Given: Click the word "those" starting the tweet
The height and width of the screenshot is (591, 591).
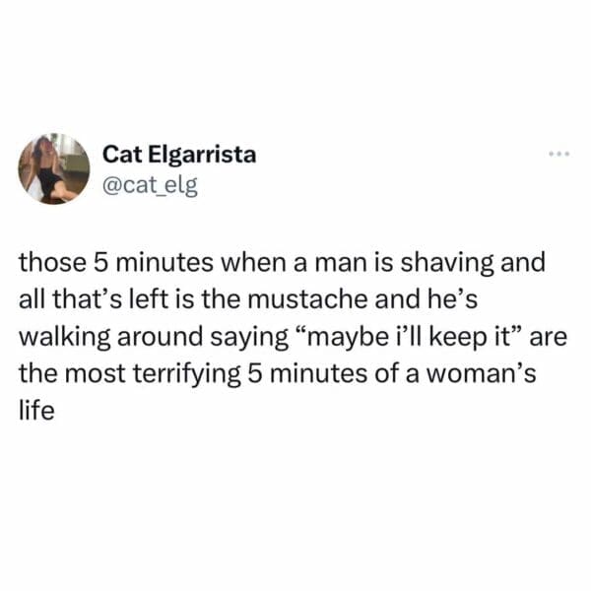Looking at the screenshot, I should (53, 262).
